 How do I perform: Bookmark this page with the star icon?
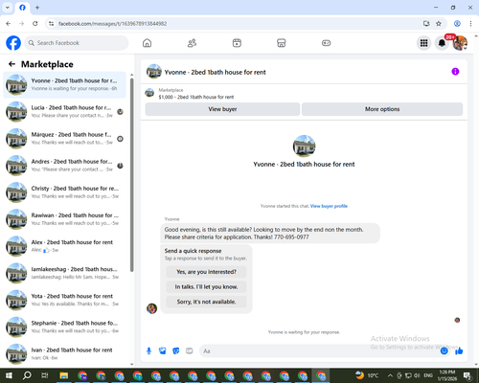pos(439,24)
